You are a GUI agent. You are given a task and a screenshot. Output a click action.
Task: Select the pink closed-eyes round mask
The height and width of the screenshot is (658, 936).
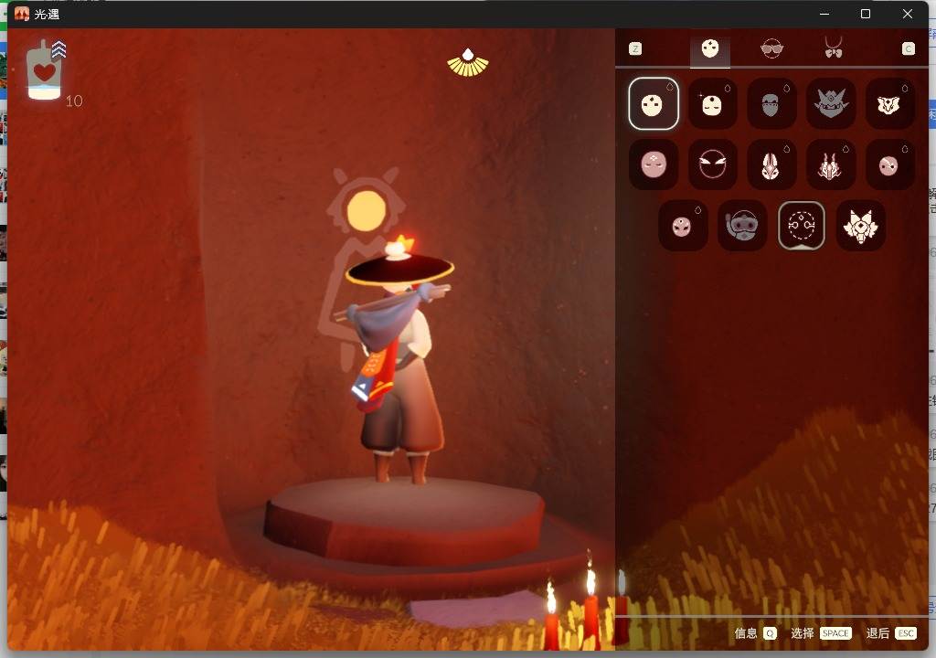(x=653, y=164)
